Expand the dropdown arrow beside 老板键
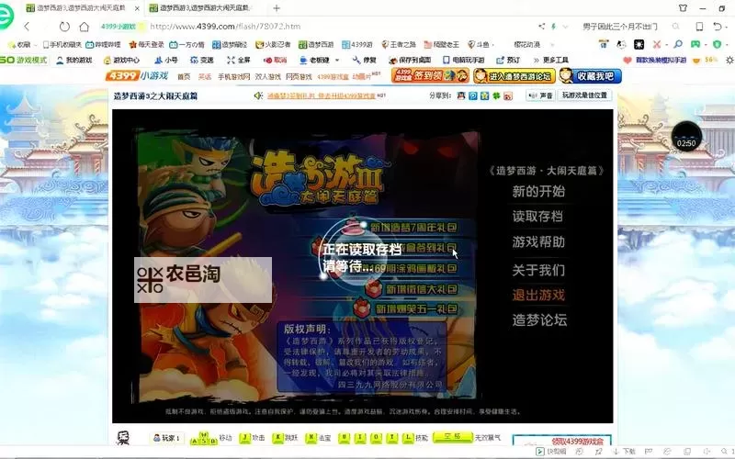735x459 pixels. [337, 60]
